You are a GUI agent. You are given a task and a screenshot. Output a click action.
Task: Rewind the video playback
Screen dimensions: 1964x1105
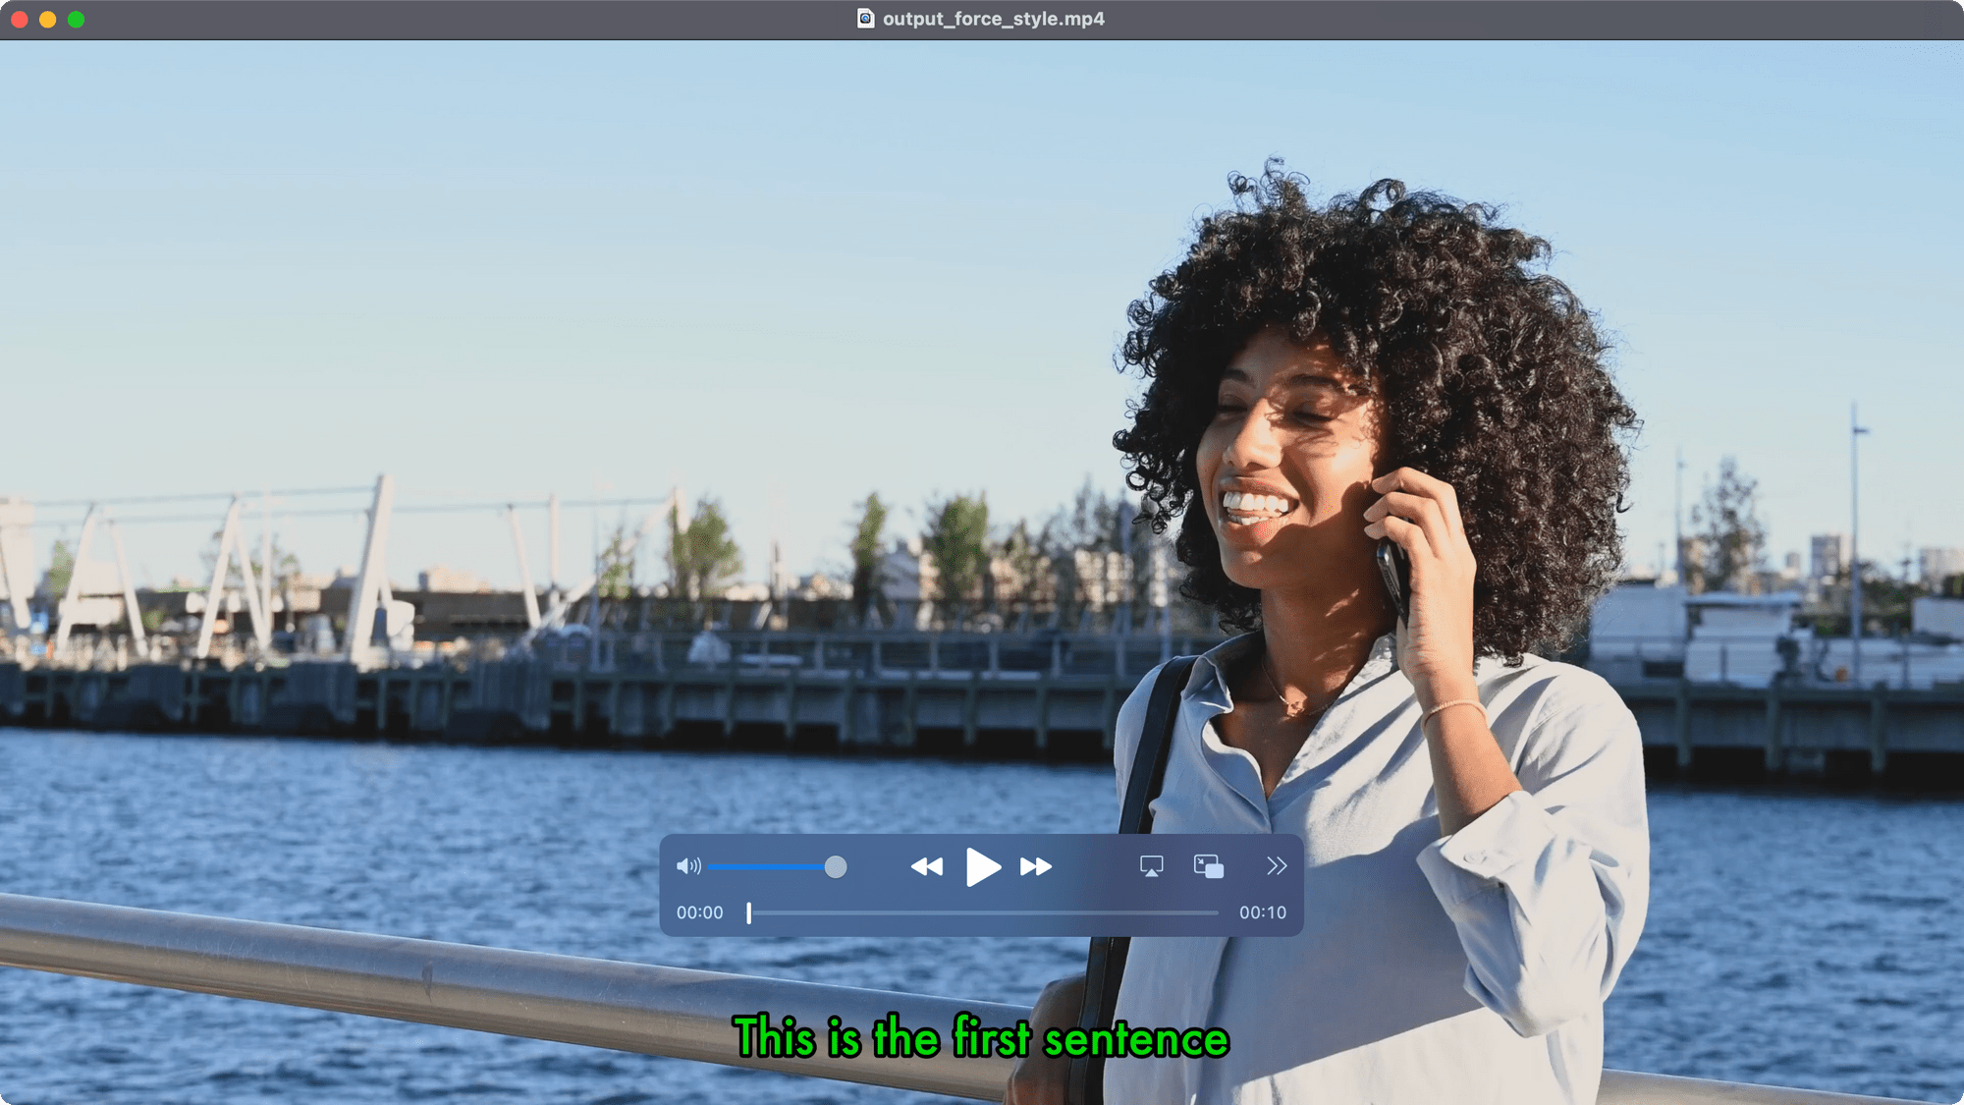[927, 866]
